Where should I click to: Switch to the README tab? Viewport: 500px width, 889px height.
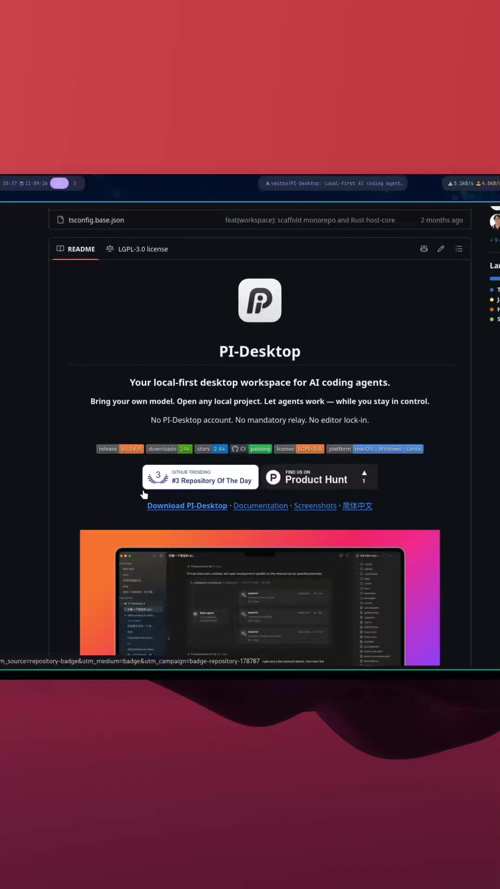(x=76, y=249)
